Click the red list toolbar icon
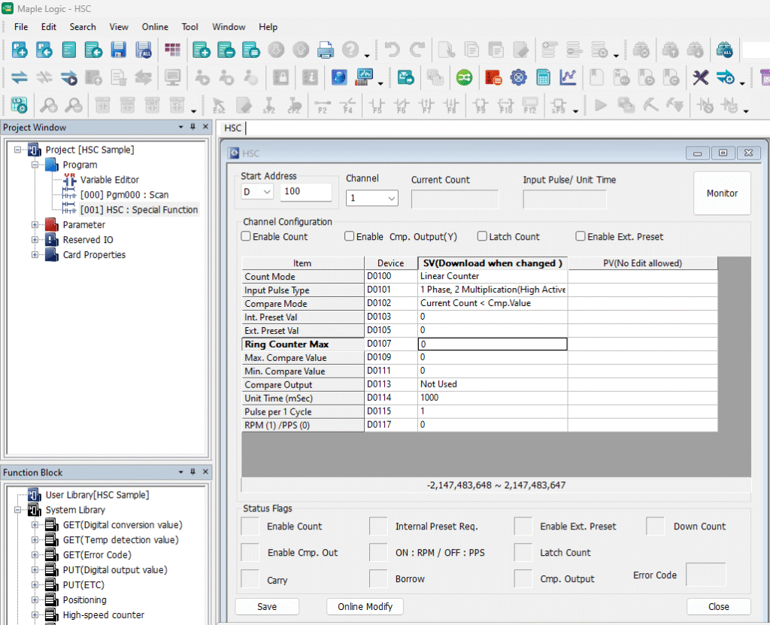 tap(493, 77)
